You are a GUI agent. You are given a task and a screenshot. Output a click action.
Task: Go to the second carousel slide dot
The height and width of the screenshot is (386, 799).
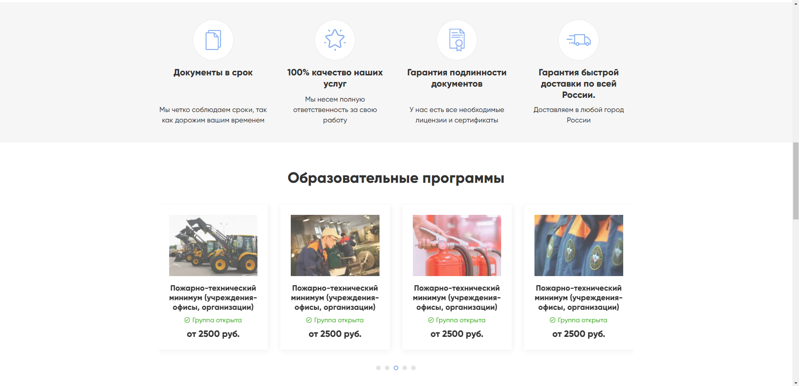point(387,368)
